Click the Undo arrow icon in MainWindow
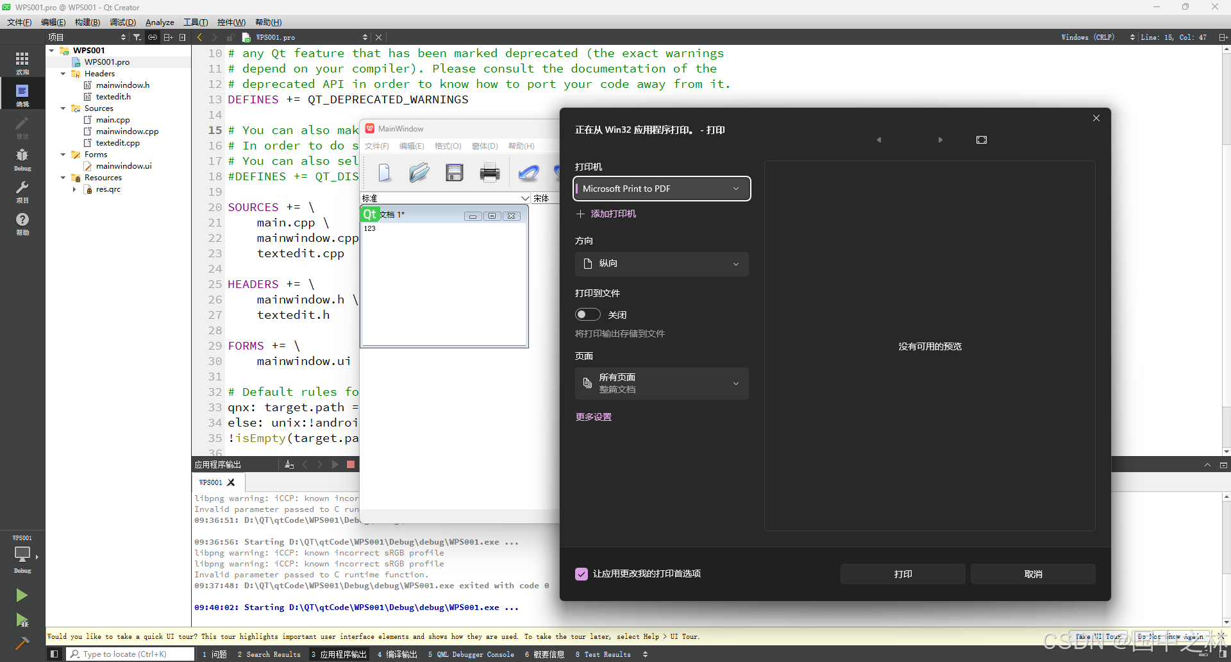Image resolution: width=1231 pixels, height=662 pixels. (x=529, y=173)
